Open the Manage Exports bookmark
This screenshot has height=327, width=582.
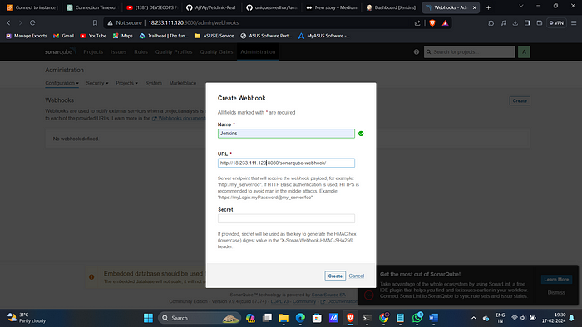coord(27,36)
